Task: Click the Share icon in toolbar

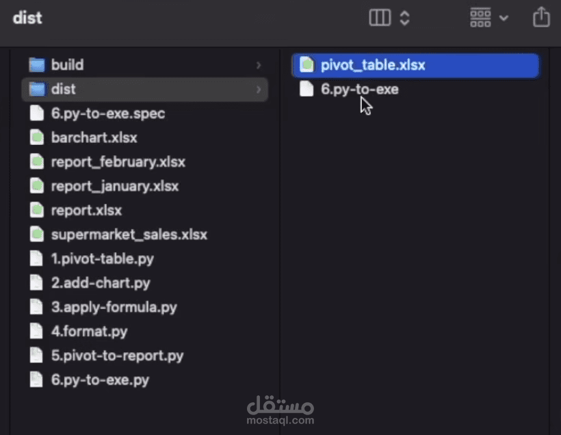Action: point(540,17)
